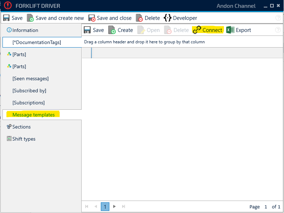
Task: Open help with the grid toolbar question mark
Action: pos(278,30)
